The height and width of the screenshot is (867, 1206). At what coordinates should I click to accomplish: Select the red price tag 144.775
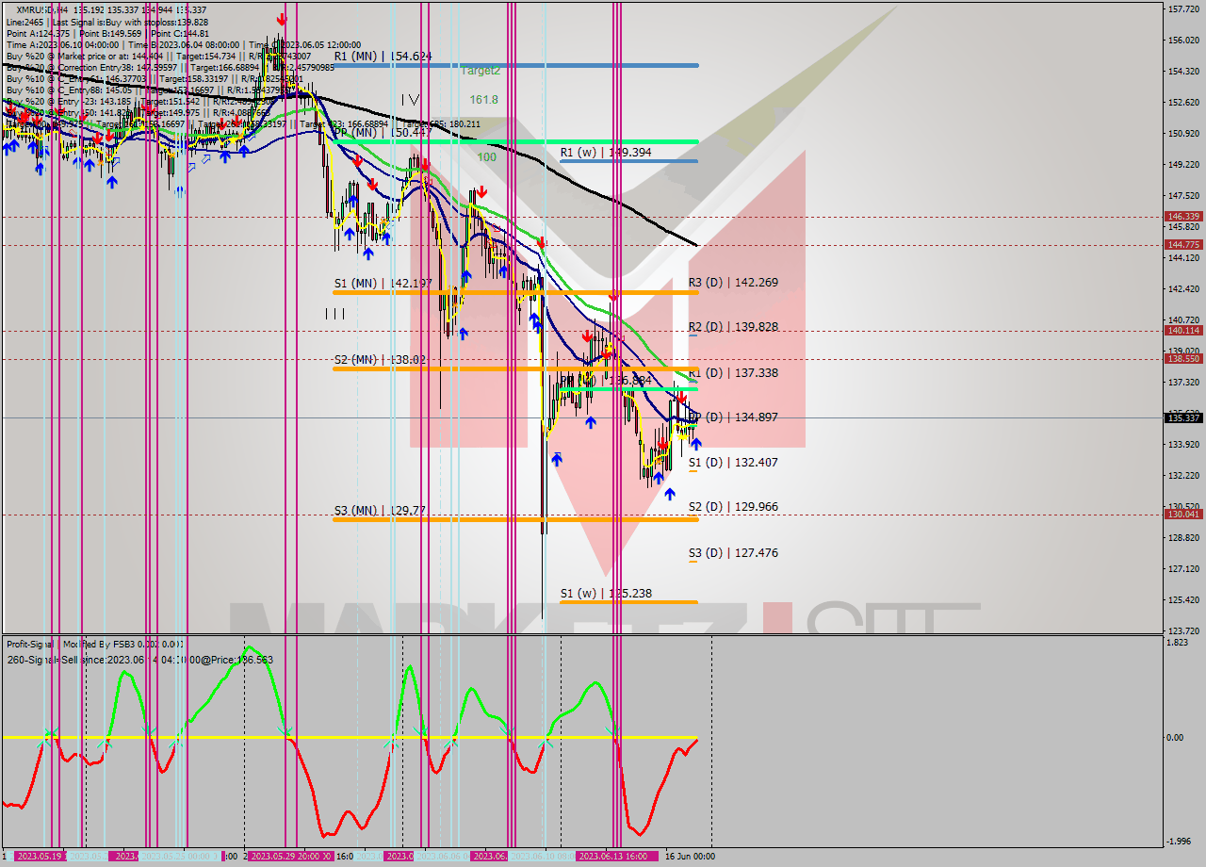point(1183,244)
